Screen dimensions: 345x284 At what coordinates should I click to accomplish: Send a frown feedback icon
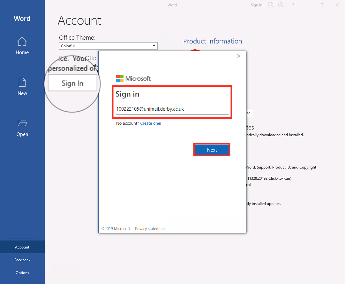tap(281, 5)
